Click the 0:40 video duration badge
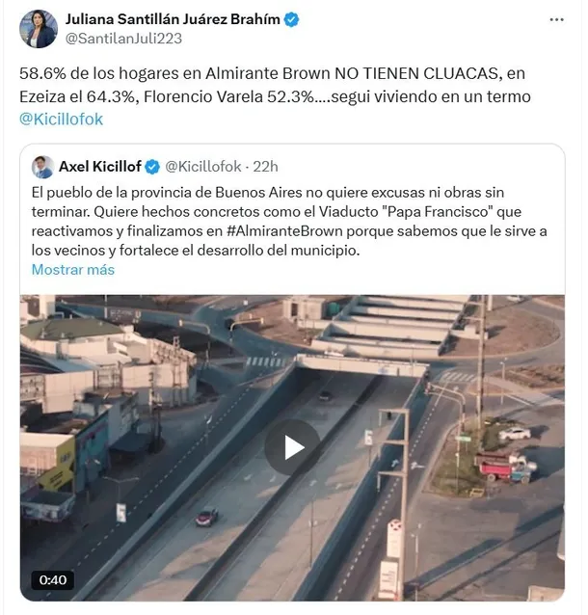The image size is (588, 615). (x=53, y=579)
